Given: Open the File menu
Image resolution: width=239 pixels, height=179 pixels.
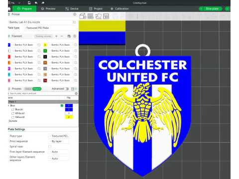Looking at the screenshot, I should click(x=12, y=3).
